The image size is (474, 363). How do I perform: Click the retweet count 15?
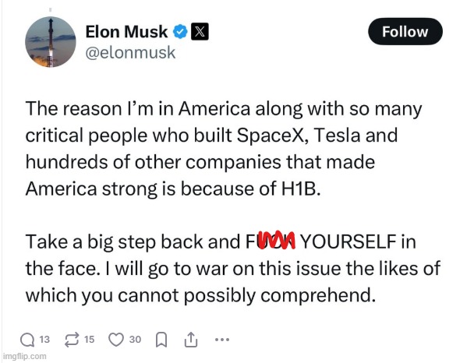(x=89, y=340)
